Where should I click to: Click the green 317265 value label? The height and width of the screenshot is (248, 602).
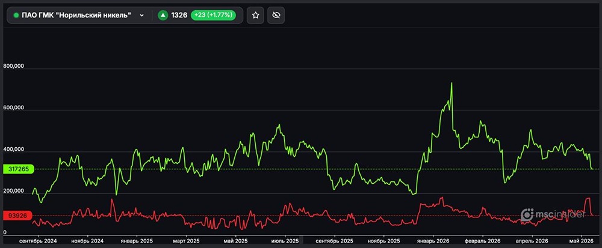(x=19, y=169)
